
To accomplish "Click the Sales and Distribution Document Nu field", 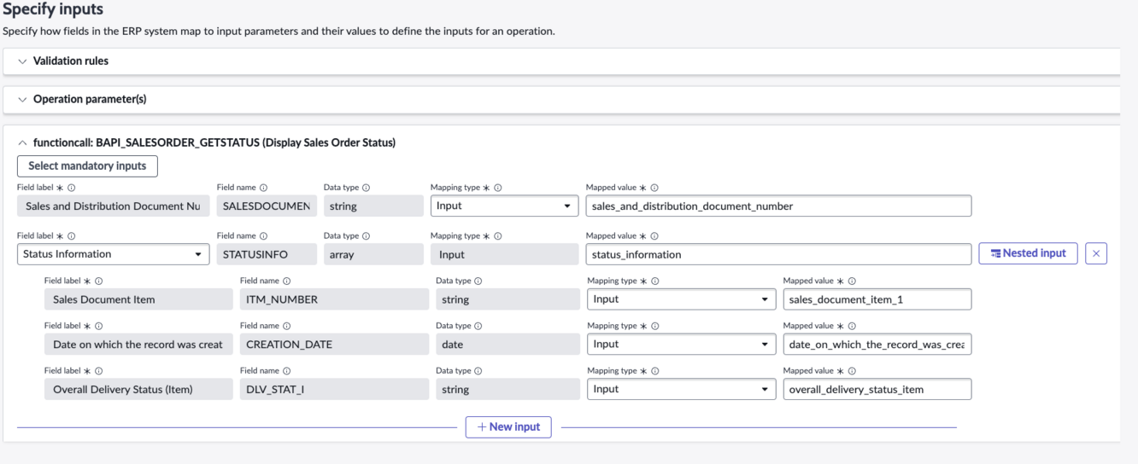I will point(113,206).
